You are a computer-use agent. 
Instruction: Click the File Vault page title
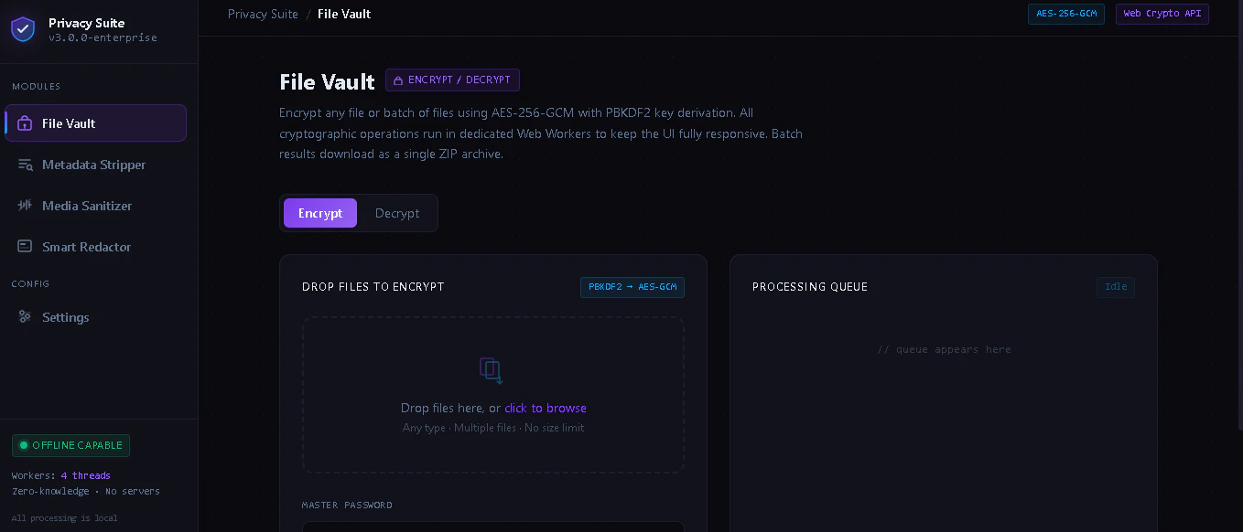(x=328, y=81)
